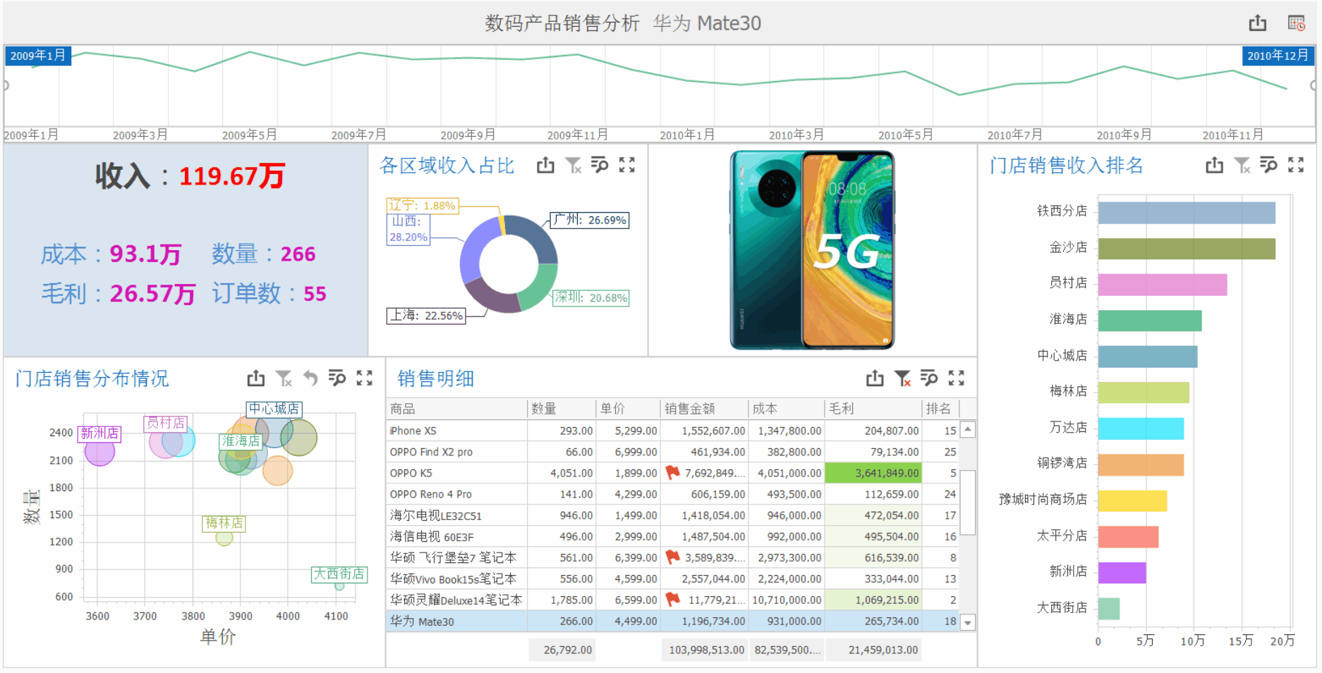Viewport: 1322px width, 673px height.
Task: Select the 华硕Vivo Book15s笔记本 row
Action: 673,579
